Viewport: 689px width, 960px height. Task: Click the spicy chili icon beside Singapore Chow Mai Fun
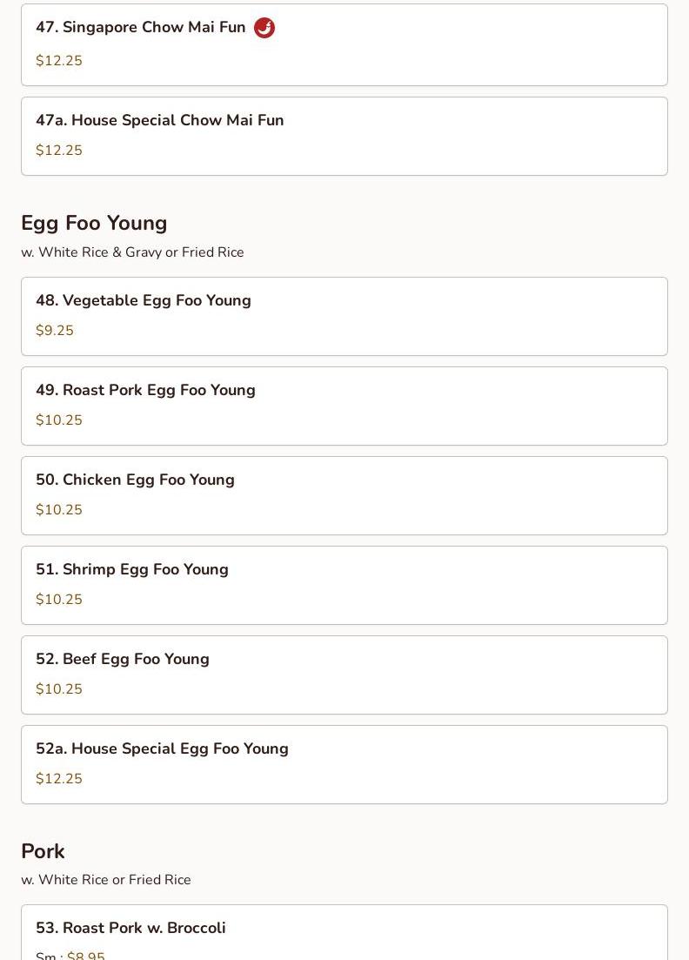(x=264, y=28)
